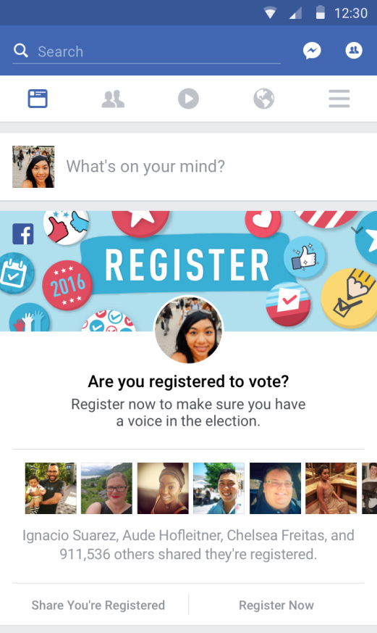Click the Facebook logo on banner
This screenshot has width=377, height=633.
pyautogui.click(x=23, y=234)
